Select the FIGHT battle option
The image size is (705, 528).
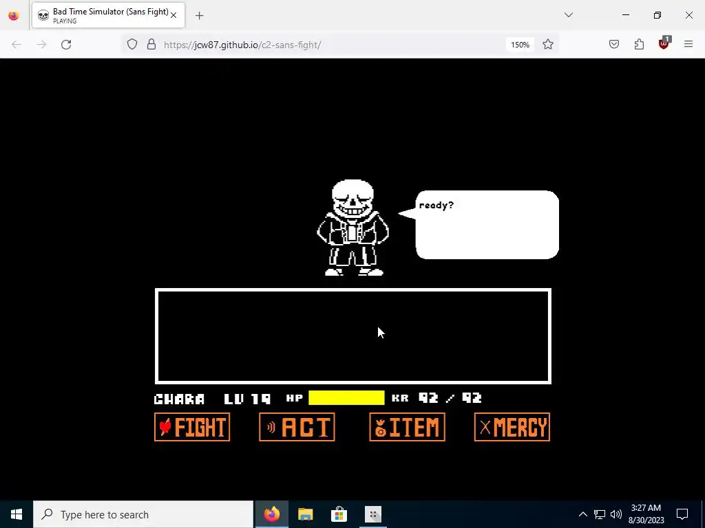tap(192, 427)
